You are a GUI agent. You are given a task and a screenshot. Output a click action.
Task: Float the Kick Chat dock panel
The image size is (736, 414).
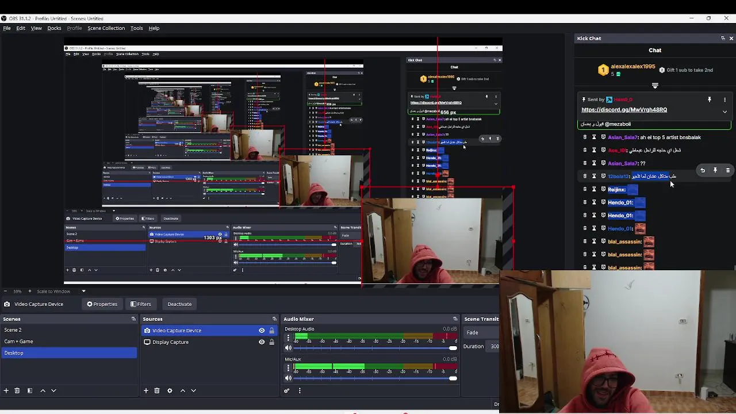(723, 39)
